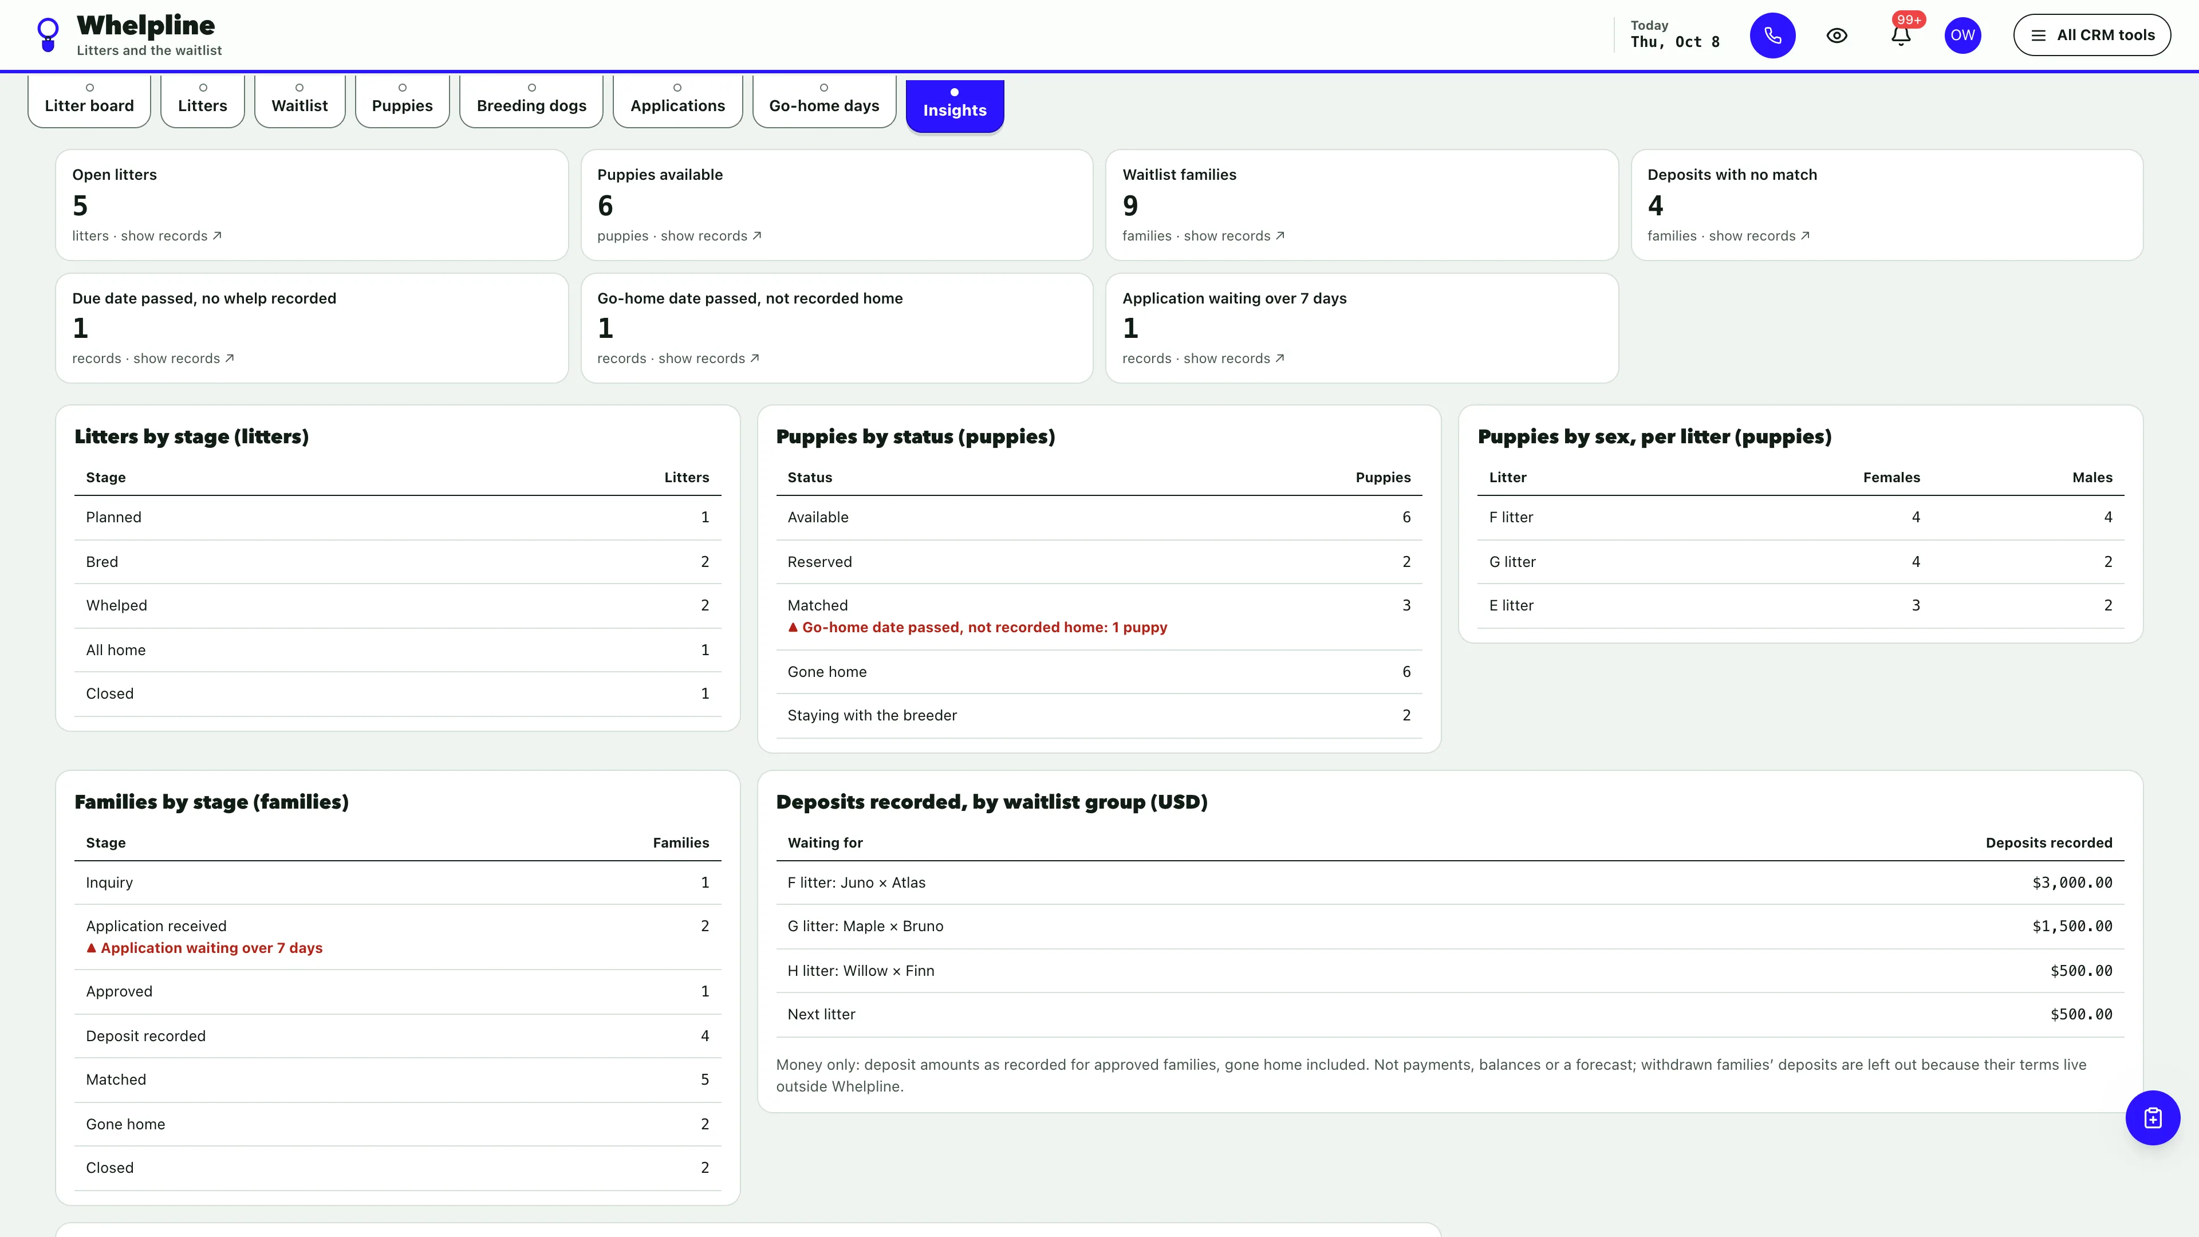Screen dimensions: 2199x1237
Task: Select the Whelped row in Litters by stage
Action: (x=397, y=606)
